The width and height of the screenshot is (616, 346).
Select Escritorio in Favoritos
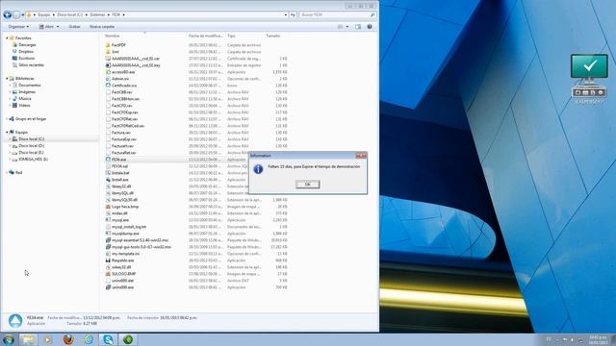pyautogui.click(x=27, y=58)
